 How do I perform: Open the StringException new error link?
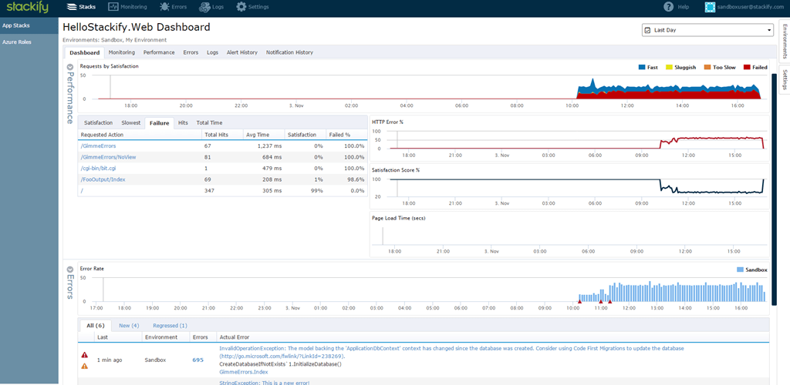[265, 383]
